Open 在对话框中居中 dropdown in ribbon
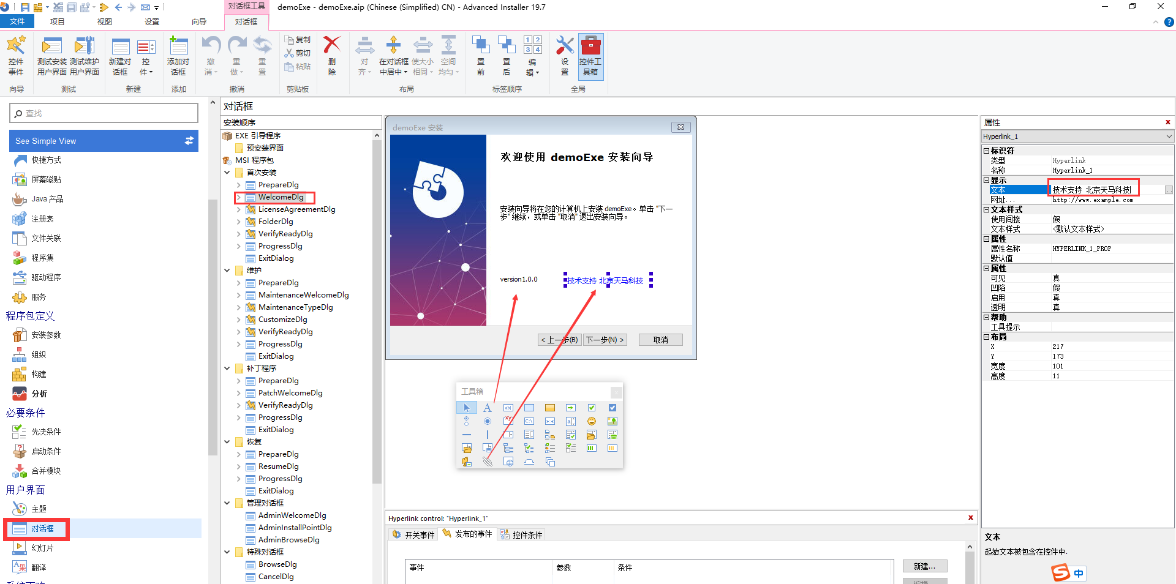Screen dimensions: 1176x584 tap(394, 56)
